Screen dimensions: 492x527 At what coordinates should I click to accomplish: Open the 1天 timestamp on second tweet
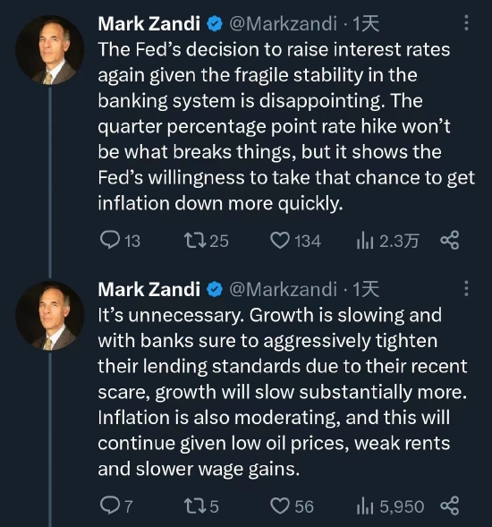click(366, 289)
